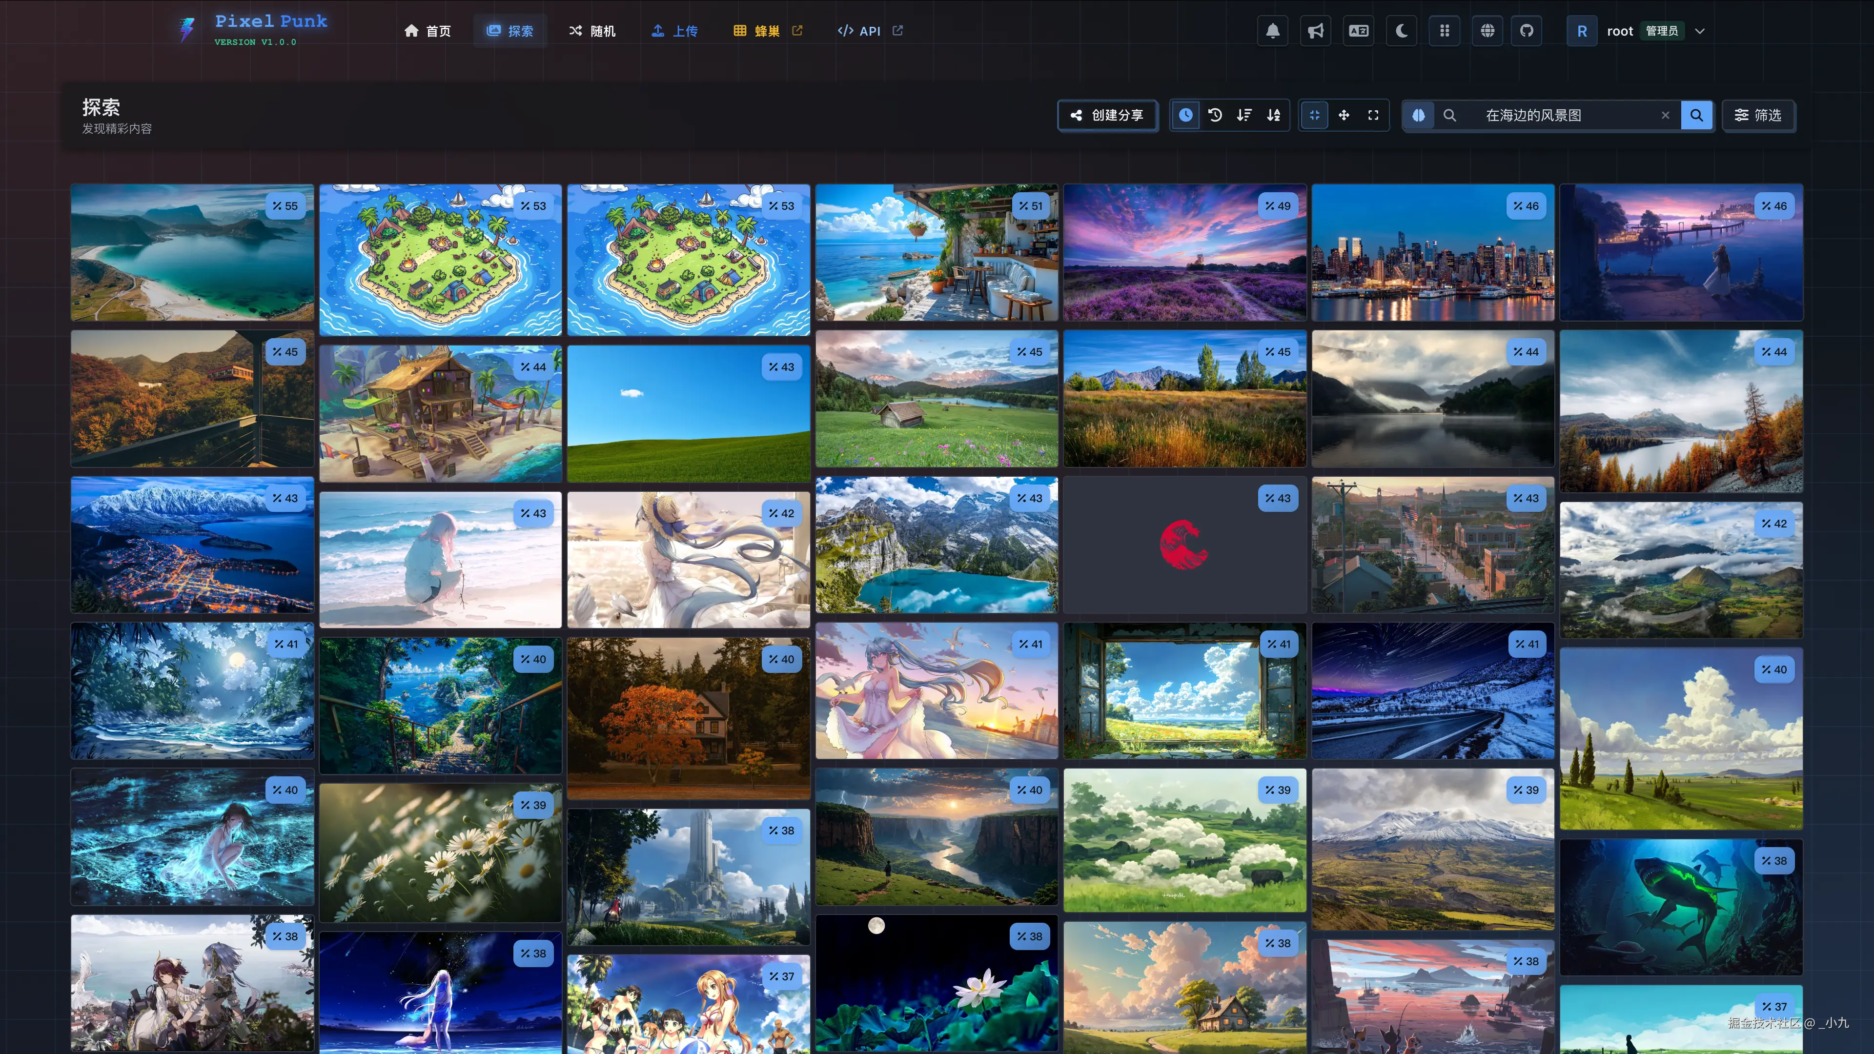Sort alphabetically with A-Z icon

pyautogui.click(x=1273, y=115)
